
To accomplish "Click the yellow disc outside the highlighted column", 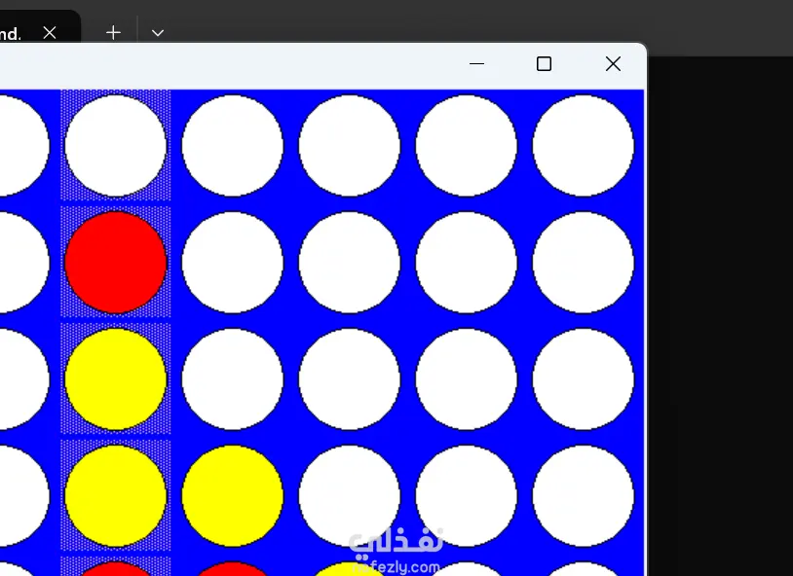I will pyautogui.click(x=233, y=495).
